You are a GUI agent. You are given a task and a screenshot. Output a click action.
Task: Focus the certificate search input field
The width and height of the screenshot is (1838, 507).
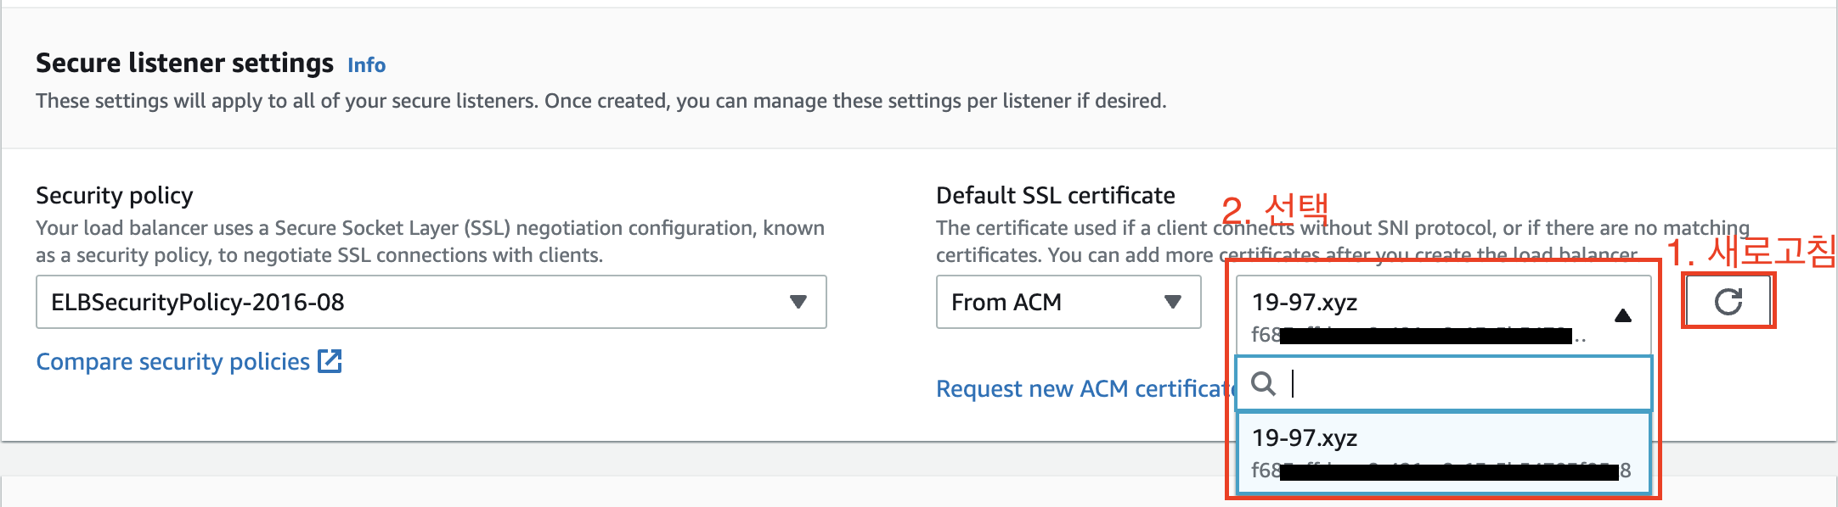coord(1461,384)
